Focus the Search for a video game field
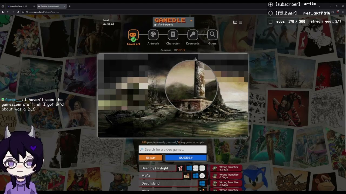Image resolution: width=346 pixels, height=194 pixels. click(x=173, y=149)
